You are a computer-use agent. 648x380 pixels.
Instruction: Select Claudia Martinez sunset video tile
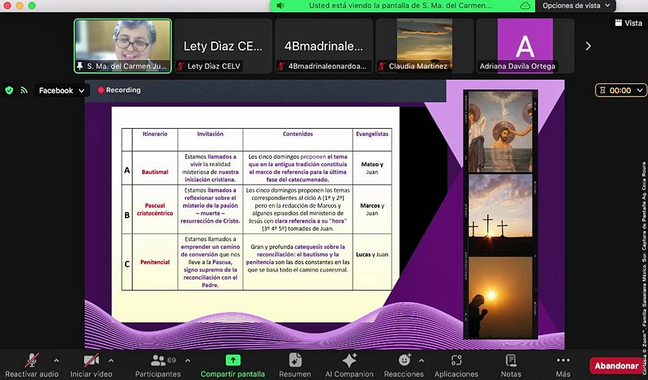tap(424, 46)
